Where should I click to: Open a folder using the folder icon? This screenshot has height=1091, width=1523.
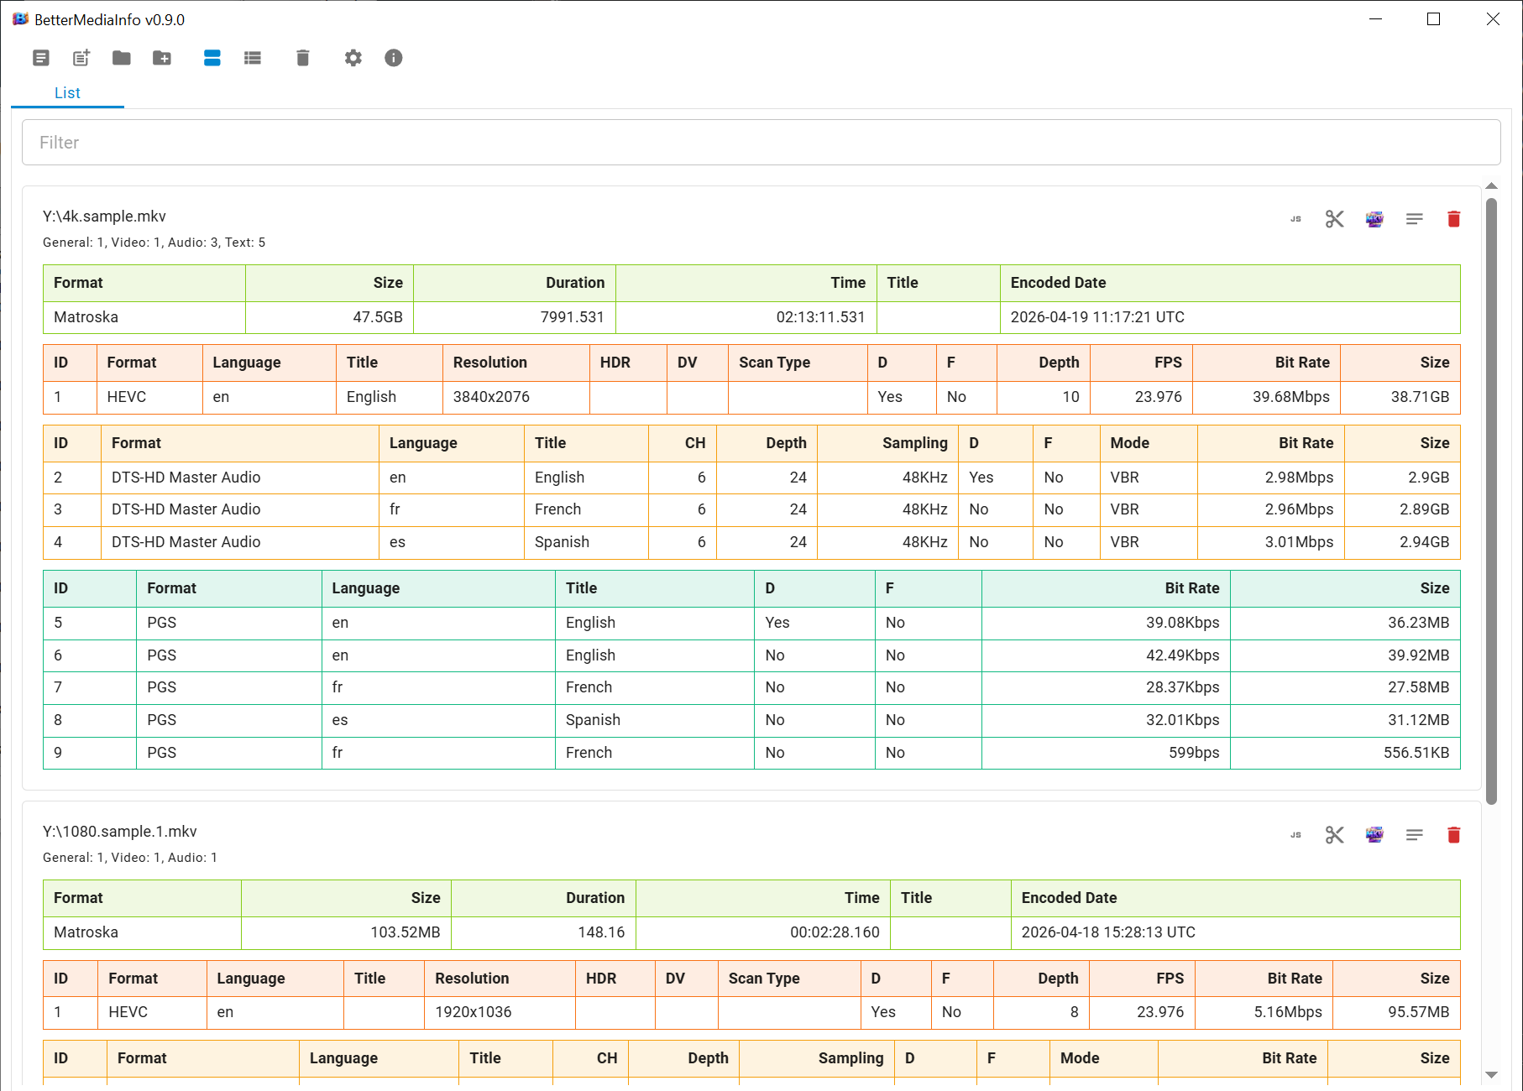coord(122,58)
